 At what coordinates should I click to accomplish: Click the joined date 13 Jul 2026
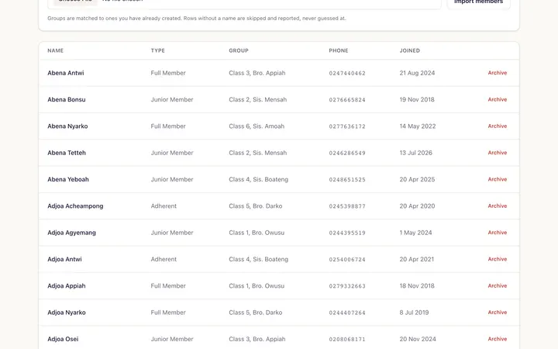pyautogui.click(x=415, y=153)
